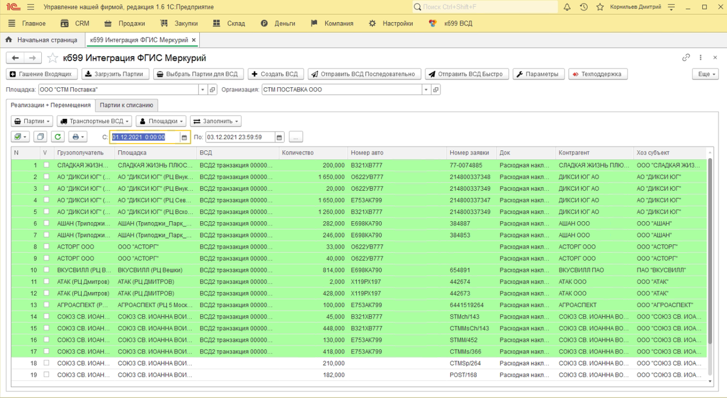Click Отправить ВСД Быстро button

pos(467,74)
